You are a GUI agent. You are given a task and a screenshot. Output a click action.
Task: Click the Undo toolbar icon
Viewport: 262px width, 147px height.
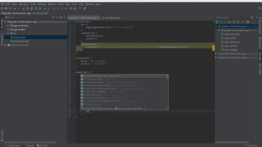click(x=15, y=9)
